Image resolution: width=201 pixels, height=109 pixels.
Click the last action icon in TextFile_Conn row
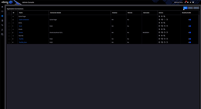(x=167, y=42)
